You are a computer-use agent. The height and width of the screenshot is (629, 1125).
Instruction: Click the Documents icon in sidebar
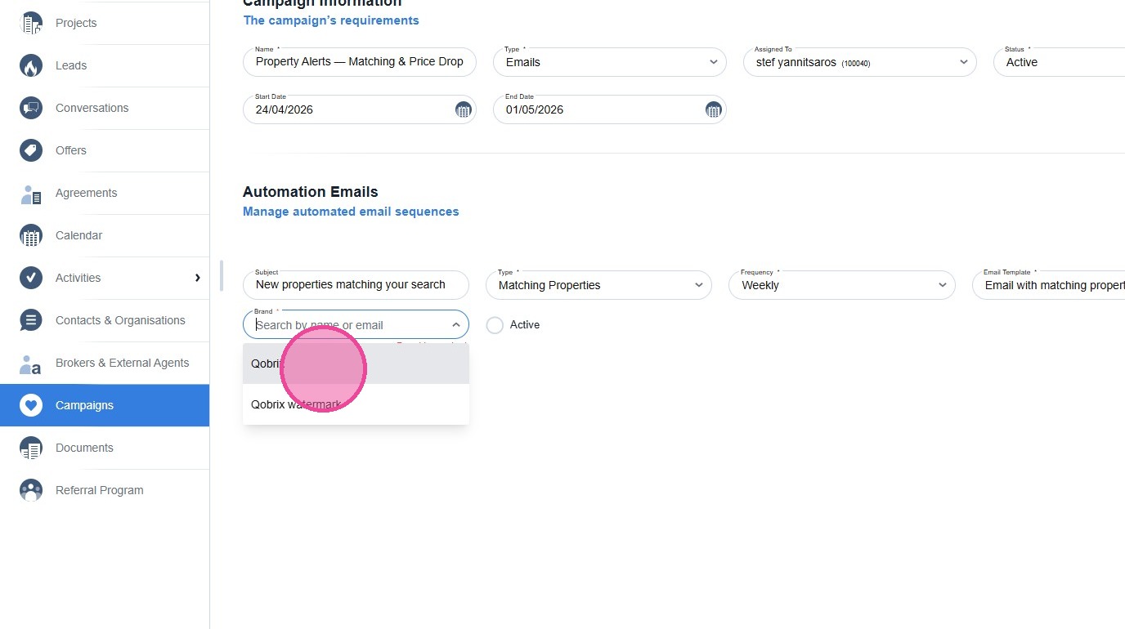pyautogui.click(x=31, y=448)
